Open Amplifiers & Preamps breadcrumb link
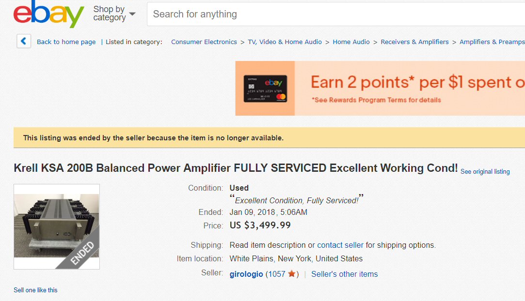 tap(492, 42)
